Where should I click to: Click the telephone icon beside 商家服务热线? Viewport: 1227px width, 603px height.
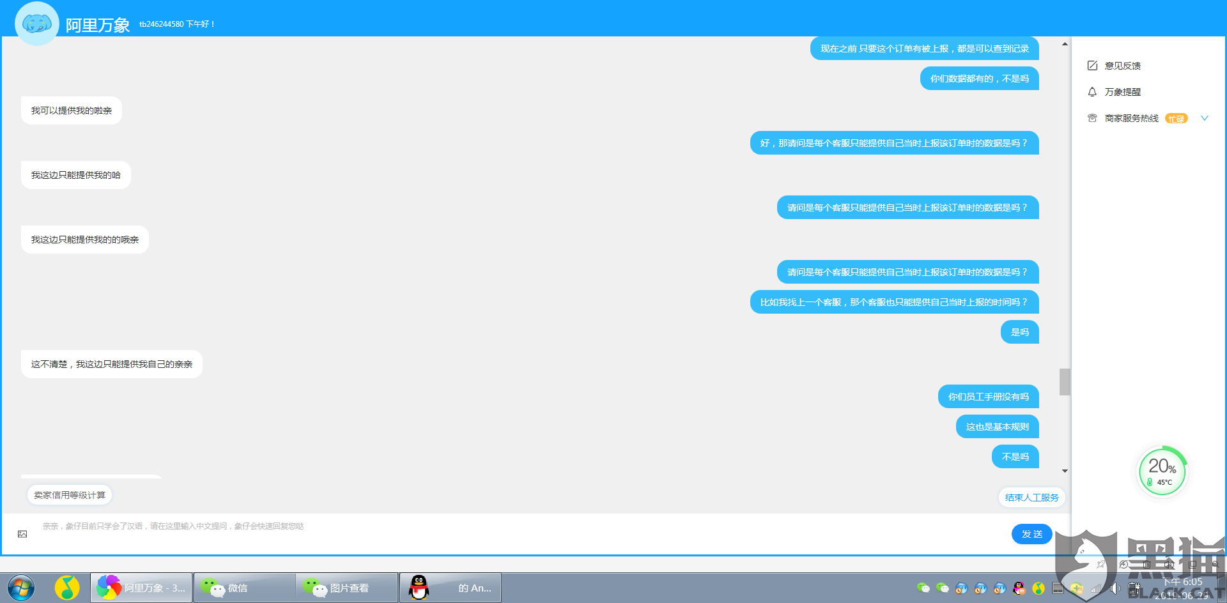1092,118
